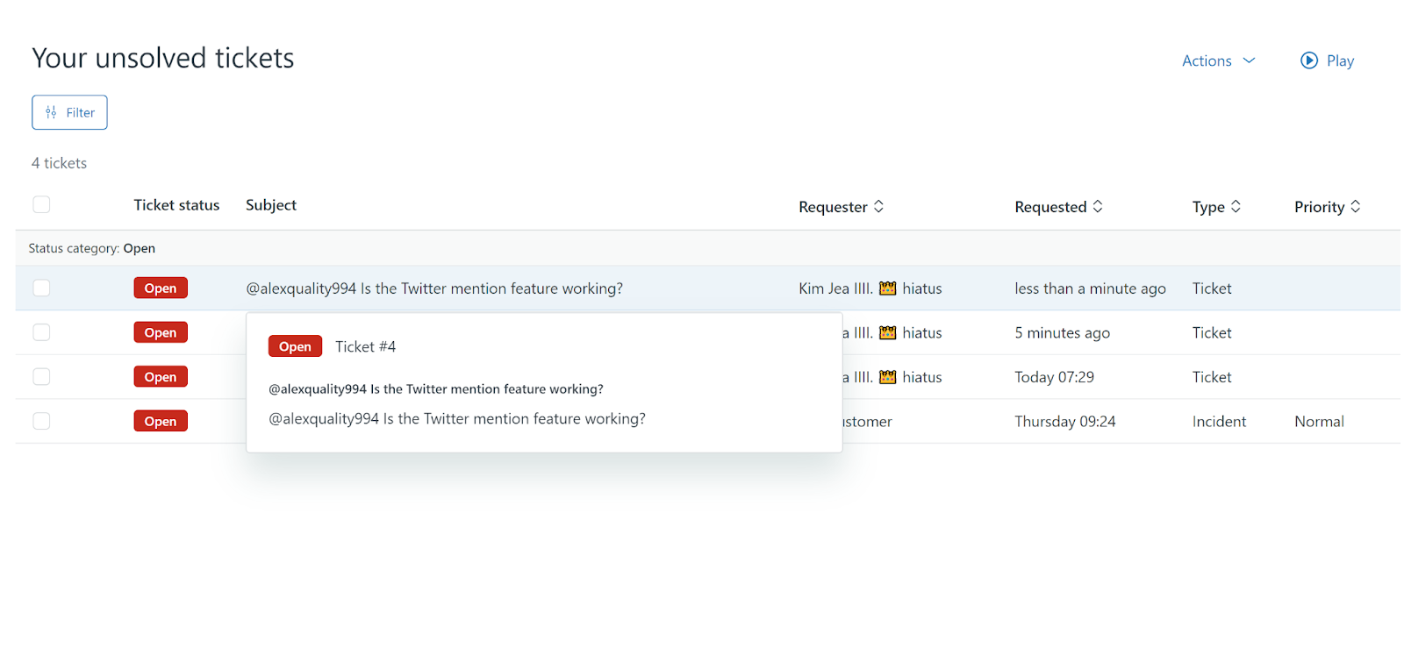Screen dimensions: 1404x648
Task: Expand the Actions chevron arrow
Action: [1249, 61]
